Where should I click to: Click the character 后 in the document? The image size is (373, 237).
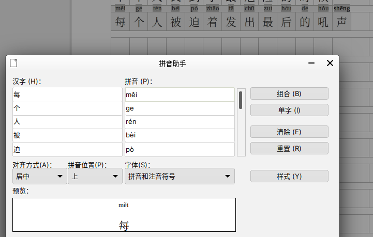click(x=287, y=22)
